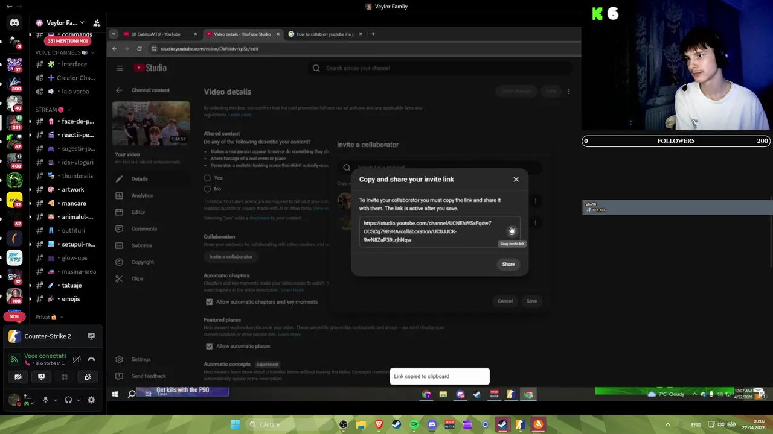Screen dimensions: 773x434
Task: Open YouTube Studio hamburger menu
Action: [x=120, y=68]
